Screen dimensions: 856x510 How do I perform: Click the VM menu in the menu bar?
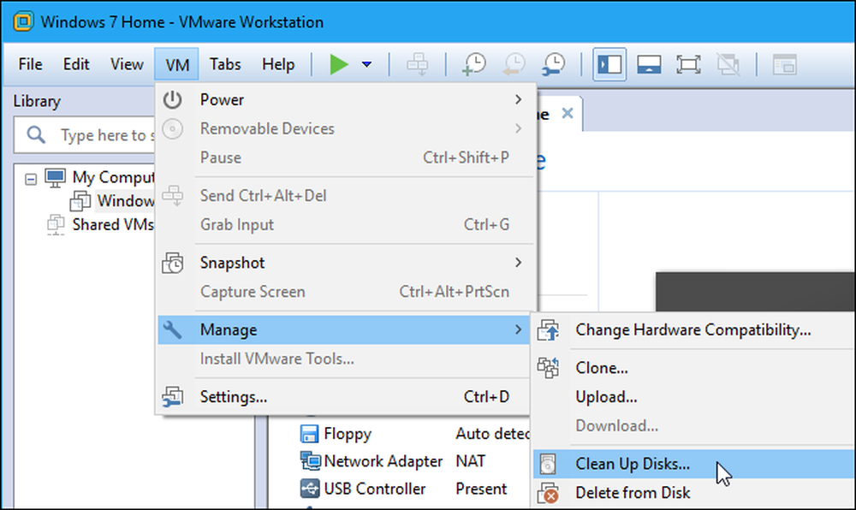(x=177, y=65)
